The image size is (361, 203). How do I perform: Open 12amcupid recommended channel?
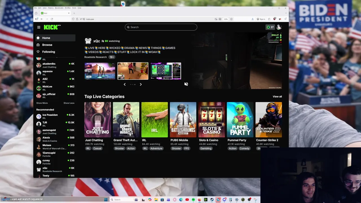[x=55, y=154]
